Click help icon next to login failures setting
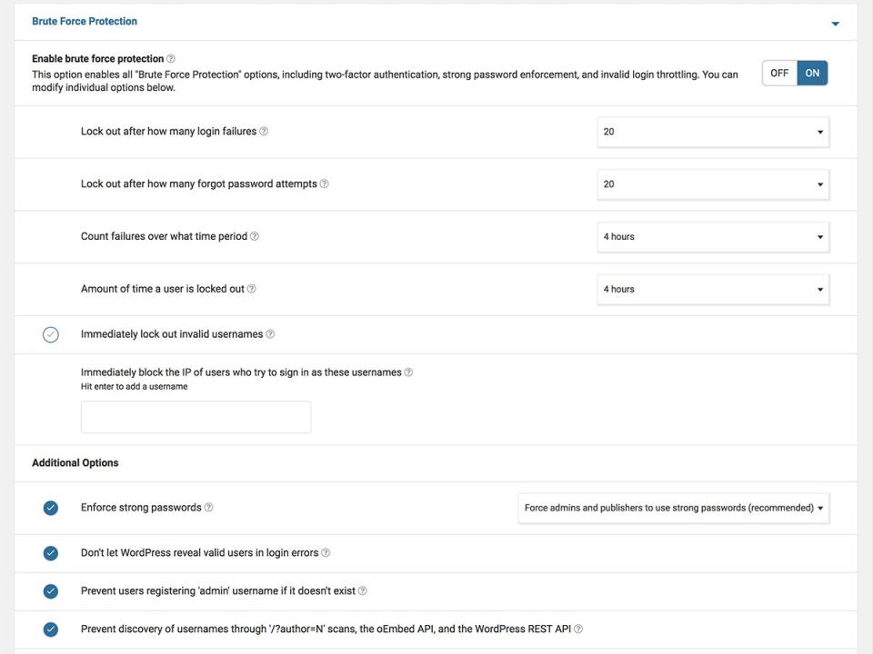Viewport: 873px width, 654px height. point(264,132)
